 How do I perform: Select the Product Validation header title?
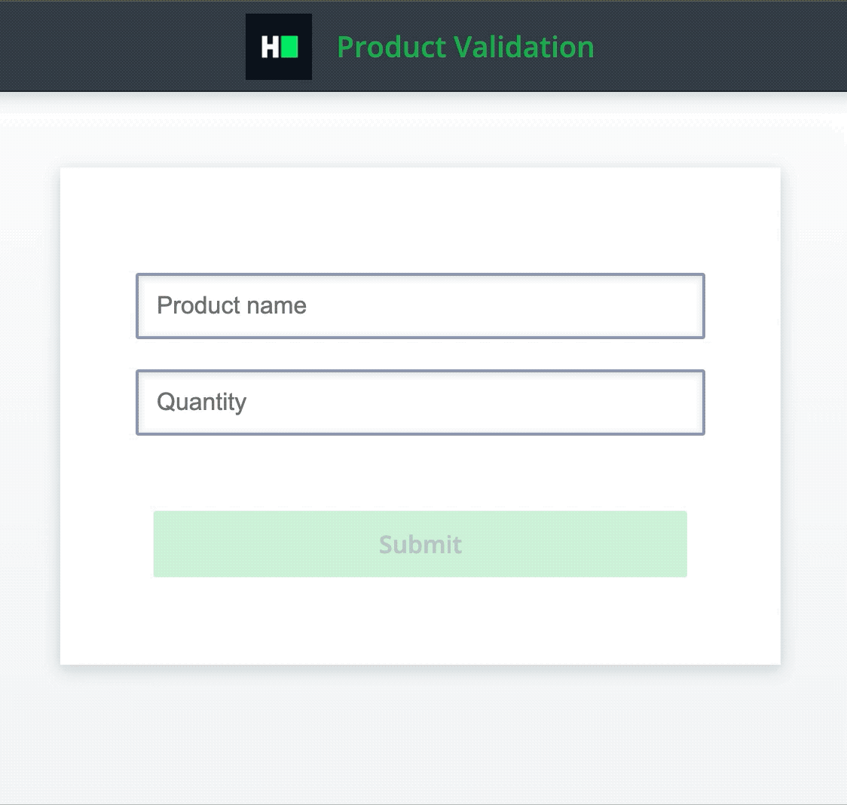pyautogui.click(x=466, y=47)
